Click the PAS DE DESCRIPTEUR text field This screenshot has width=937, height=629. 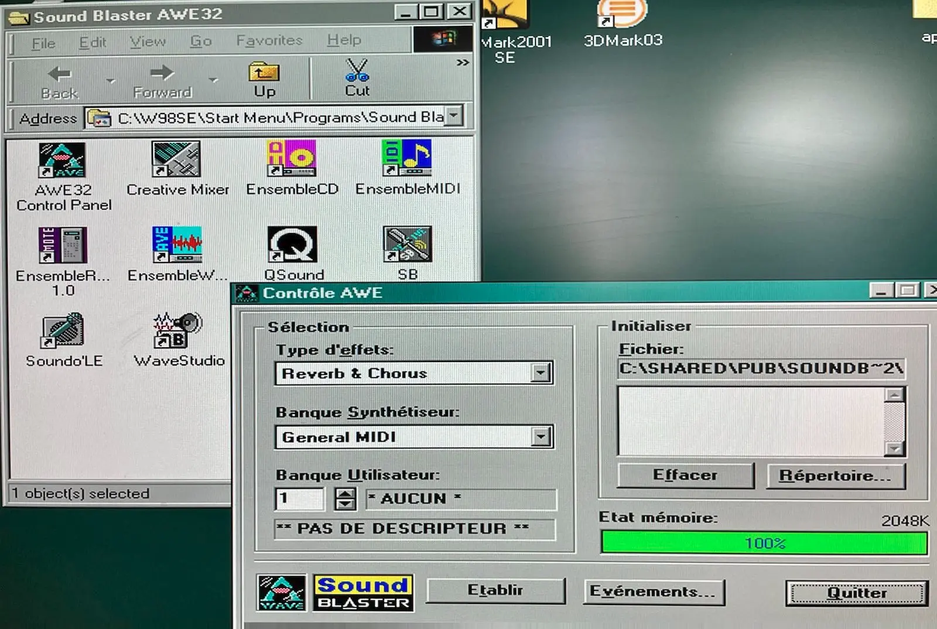[x=415, y=529]
